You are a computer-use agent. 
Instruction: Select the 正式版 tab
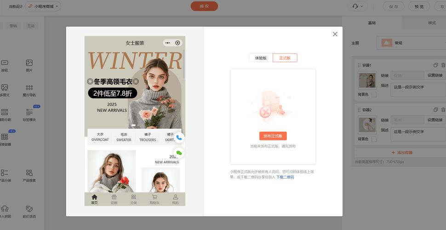coord(285,58)
